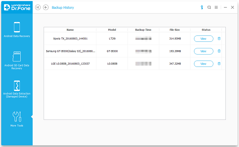
Task: View the Xperia TX backup
Action: click(204, 39)
